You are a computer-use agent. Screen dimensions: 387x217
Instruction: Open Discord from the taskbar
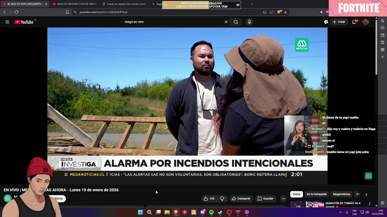tap(203, 212)
